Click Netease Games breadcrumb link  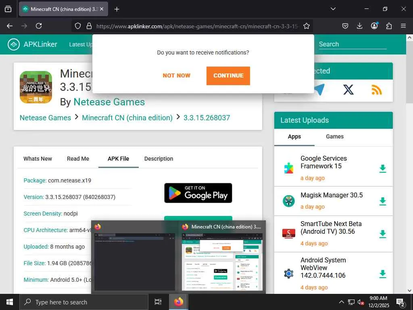point(45,118)
